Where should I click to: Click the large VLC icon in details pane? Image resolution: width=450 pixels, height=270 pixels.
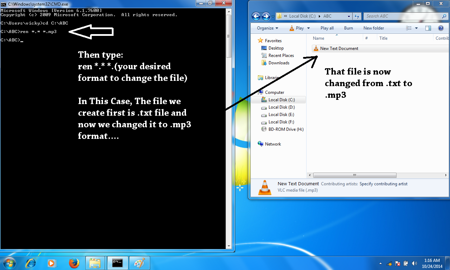(265, 187)
